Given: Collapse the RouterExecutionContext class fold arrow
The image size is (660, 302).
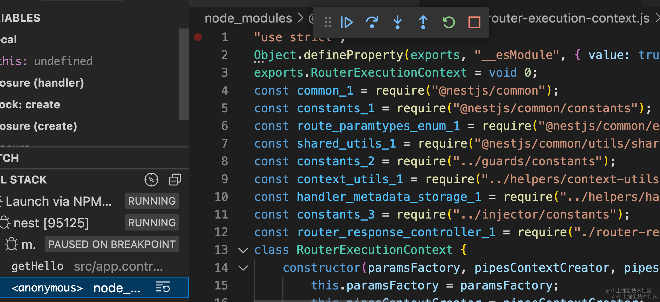Looking at the screenshot, I should pos(243,250).
